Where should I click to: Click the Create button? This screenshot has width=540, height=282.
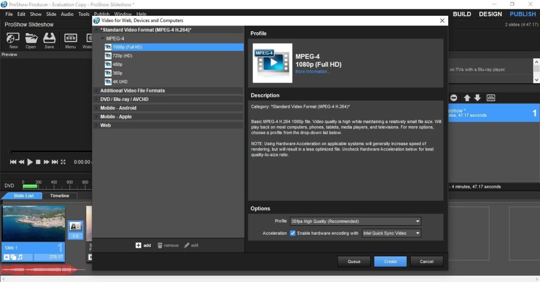(390, 261)
